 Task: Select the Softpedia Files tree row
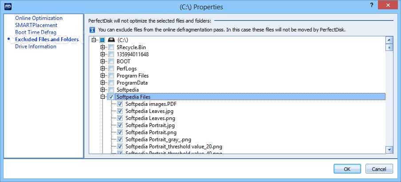click(250, 97)
